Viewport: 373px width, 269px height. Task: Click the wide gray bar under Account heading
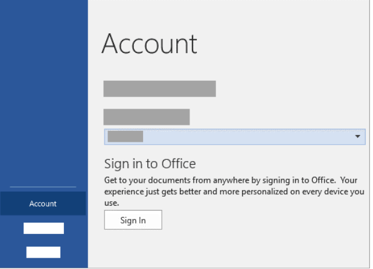[159, 89]
